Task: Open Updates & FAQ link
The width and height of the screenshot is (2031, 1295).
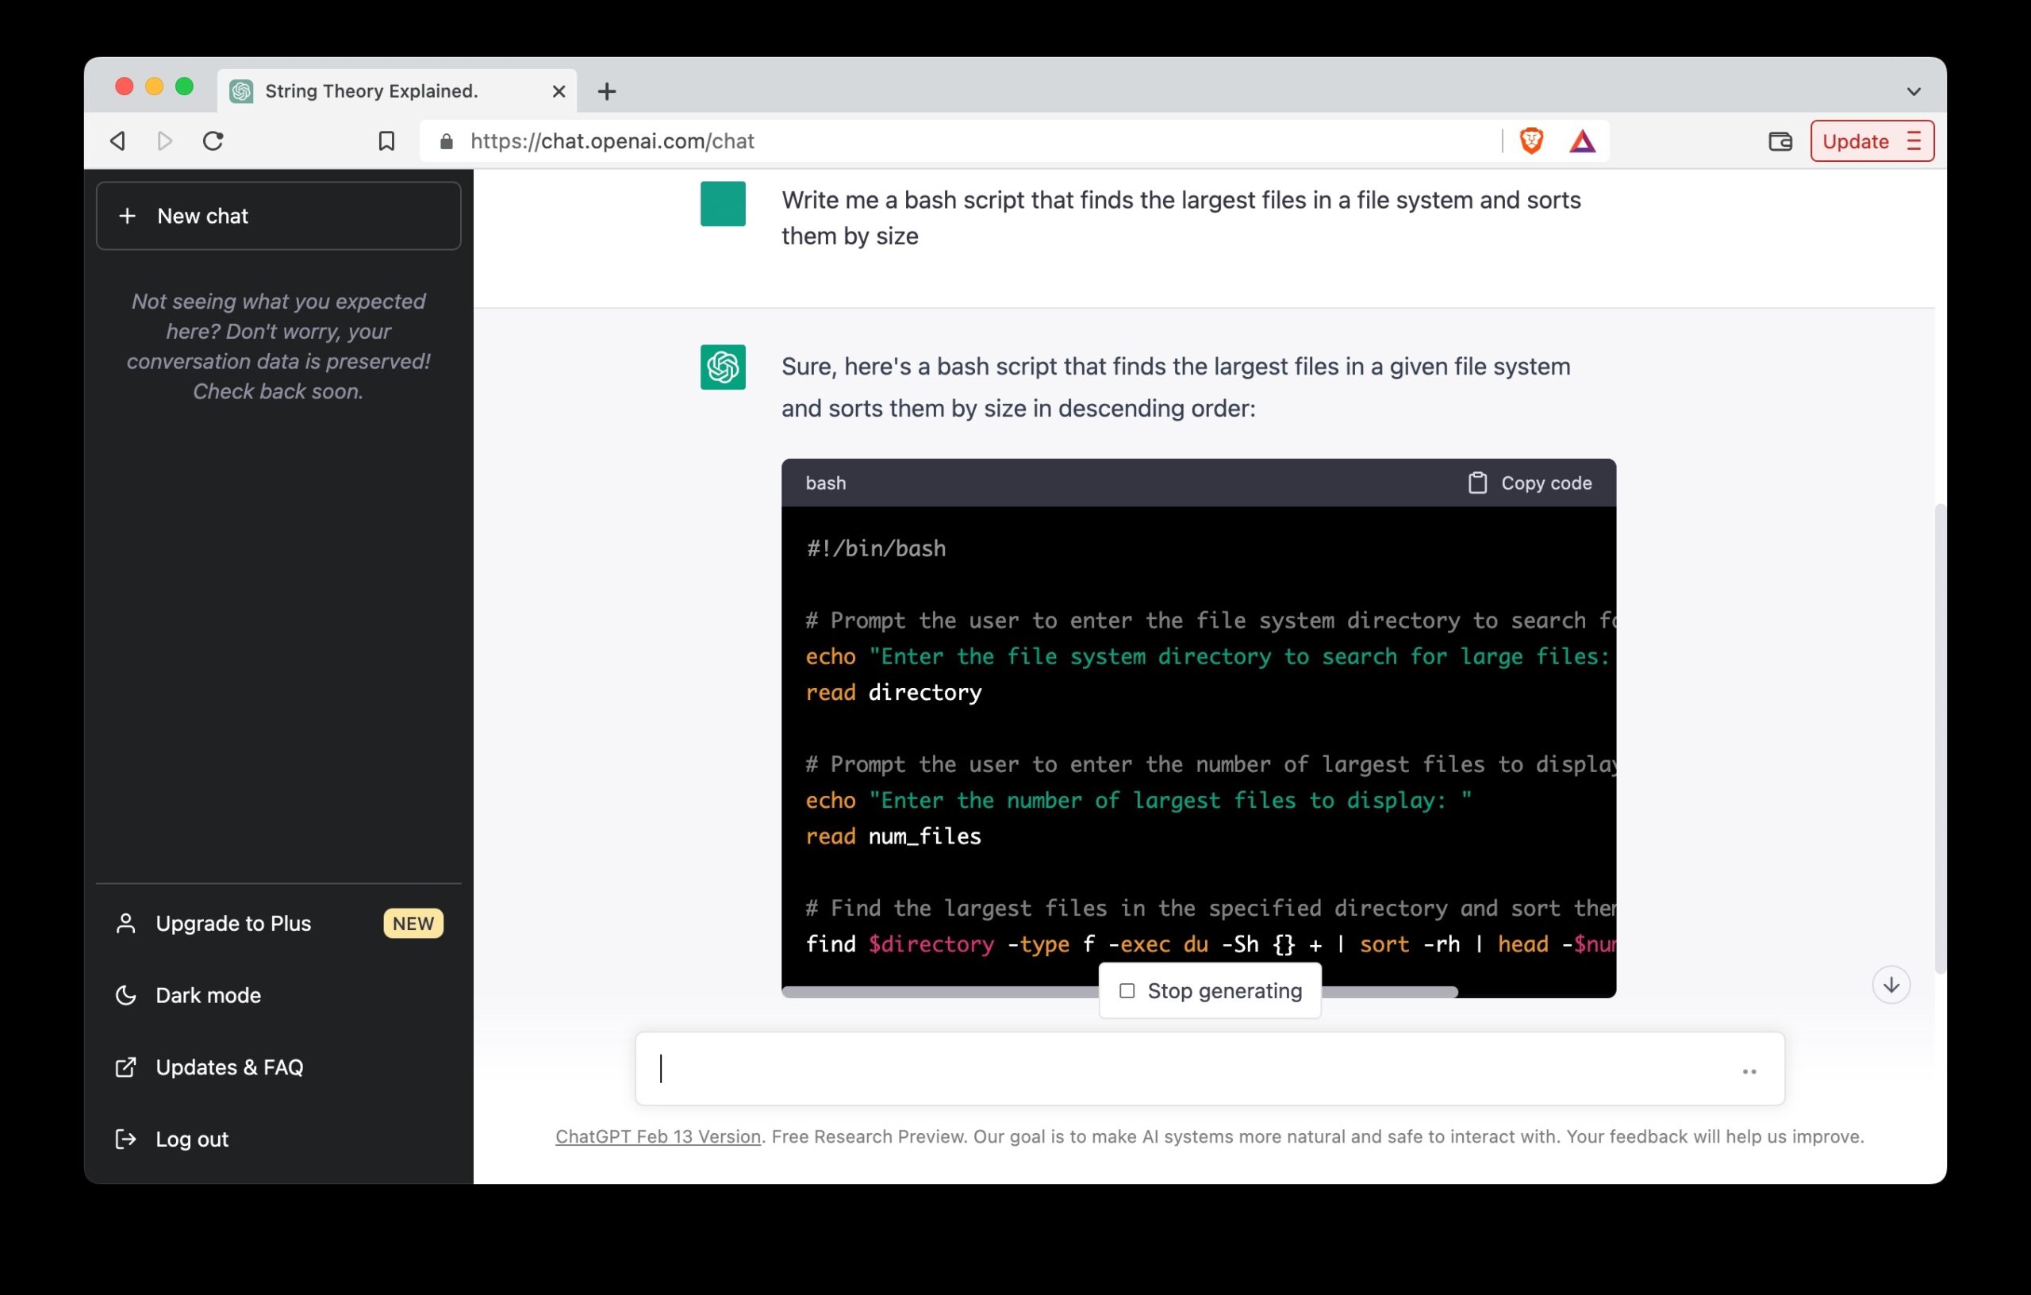Action: [x=228, y=1067]
